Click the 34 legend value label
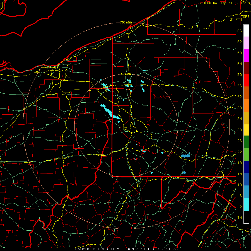251x251 pixels. click(240, 119)
